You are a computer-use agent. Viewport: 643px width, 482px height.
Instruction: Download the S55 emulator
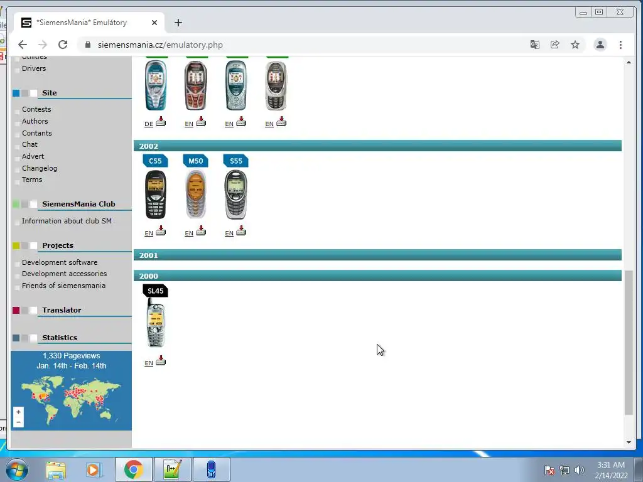point(241,230)
